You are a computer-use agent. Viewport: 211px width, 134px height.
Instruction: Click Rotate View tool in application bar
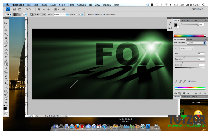48,9
